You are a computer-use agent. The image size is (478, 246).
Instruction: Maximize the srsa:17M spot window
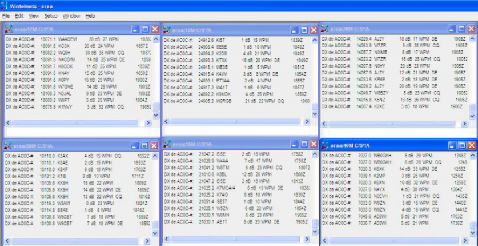tap(145, 29)
